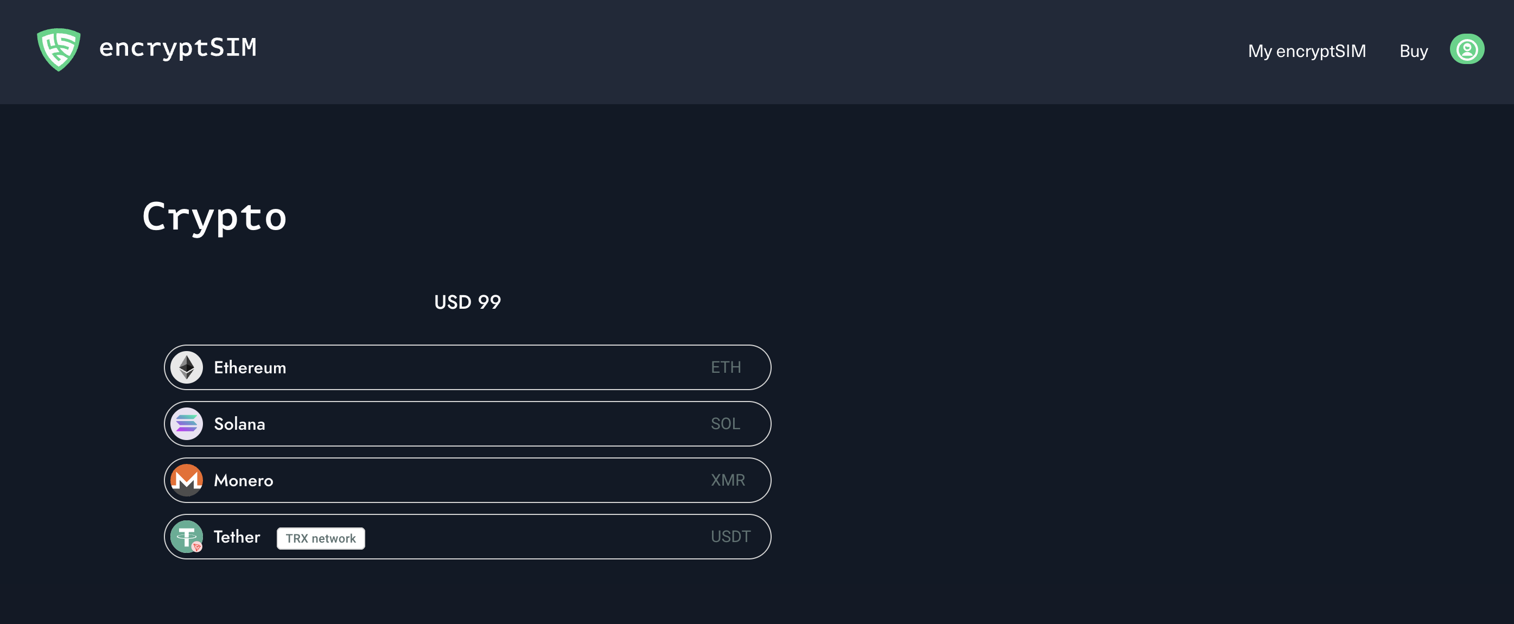
Task: Click the encryptSIM wordmark in header
Action: [x=177, y=48]
